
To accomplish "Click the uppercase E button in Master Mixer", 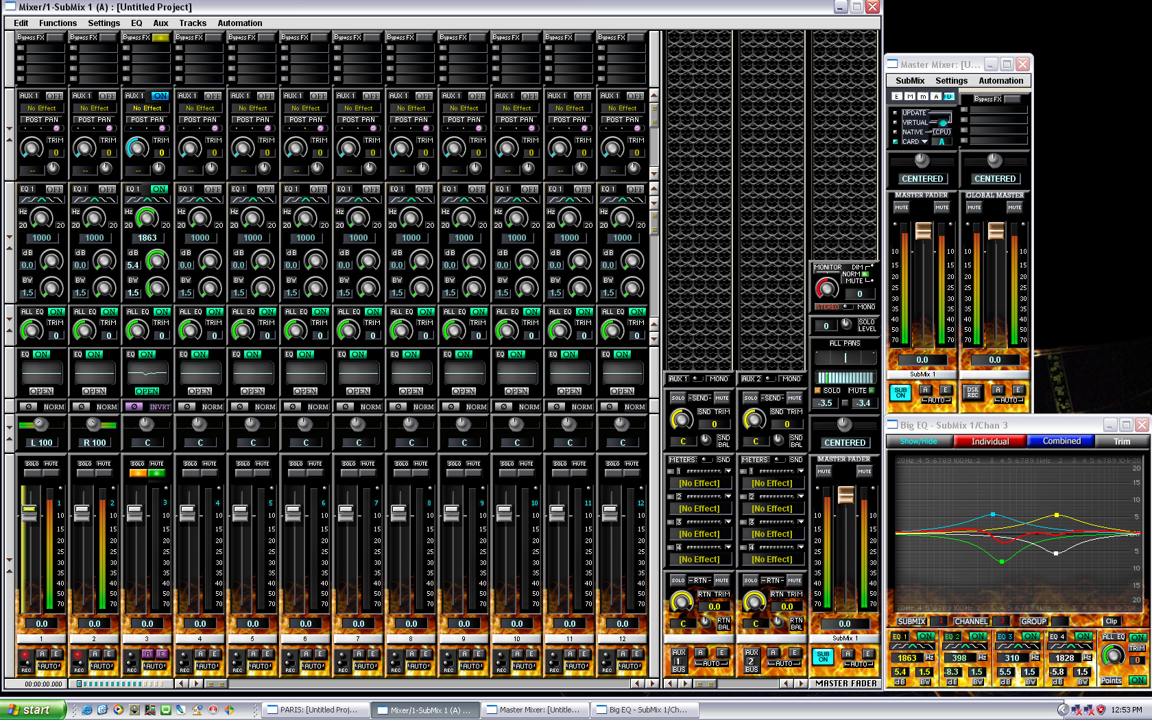I will point(897,97).
